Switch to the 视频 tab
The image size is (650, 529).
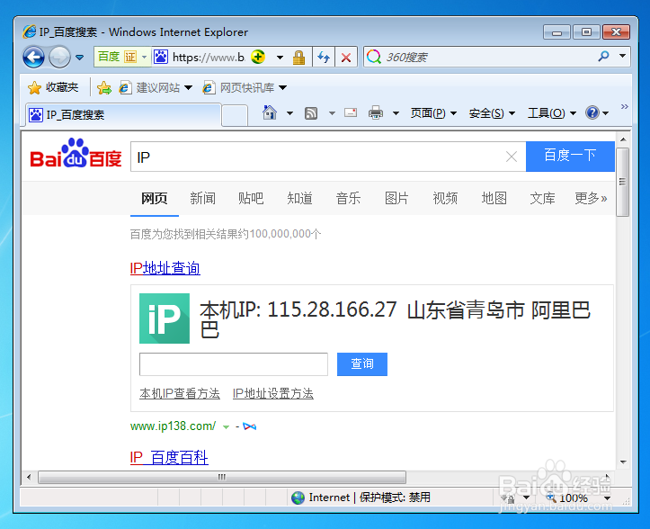click(x=445, y=198)
